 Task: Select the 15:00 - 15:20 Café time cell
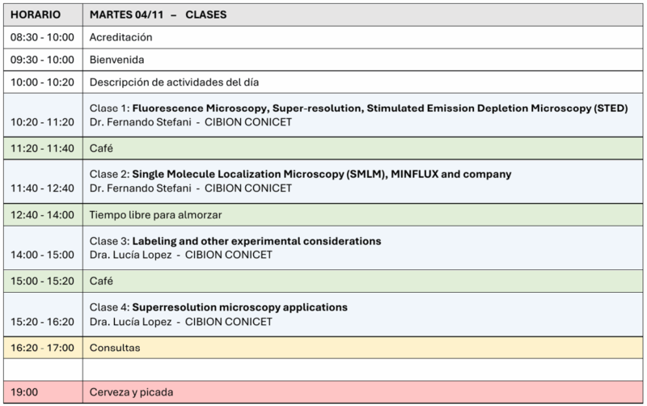coord(42,281)
